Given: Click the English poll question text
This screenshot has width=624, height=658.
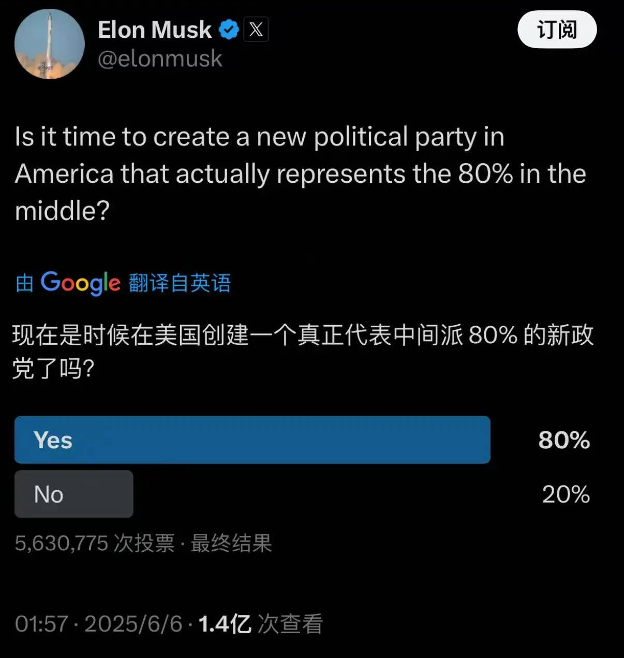Looking at the screenshot, I should [x=300, y=173].
